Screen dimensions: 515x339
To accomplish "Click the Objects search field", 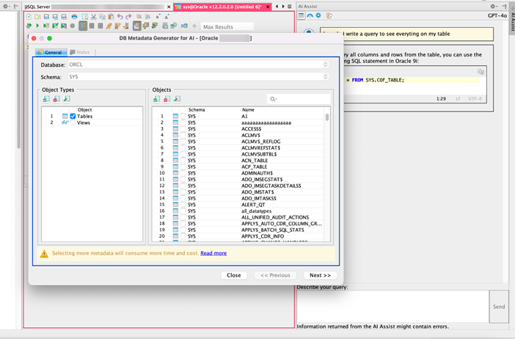I will click(299, 99).
